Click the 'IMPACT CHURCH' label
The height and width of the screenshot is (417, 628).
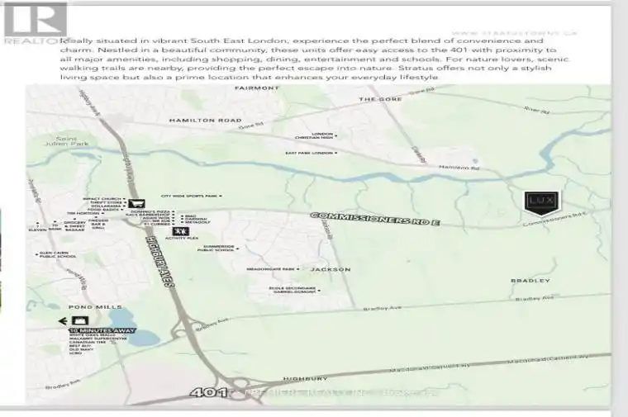tap(102, 199)
